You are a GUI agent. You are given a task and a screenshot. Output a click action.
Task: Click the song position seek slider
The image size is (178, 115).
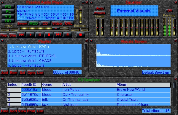click(44, 28)
